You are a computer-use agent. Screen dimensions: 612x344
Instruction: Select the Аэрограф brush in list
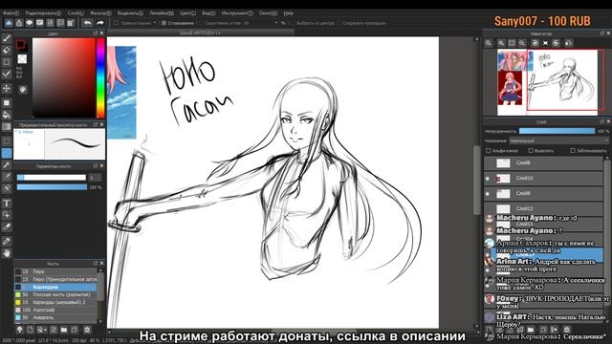tap(55, 310)
